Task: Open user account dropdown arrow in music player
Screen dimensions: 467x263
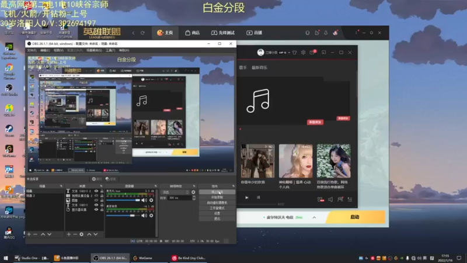Action: [x=289, y=53]
